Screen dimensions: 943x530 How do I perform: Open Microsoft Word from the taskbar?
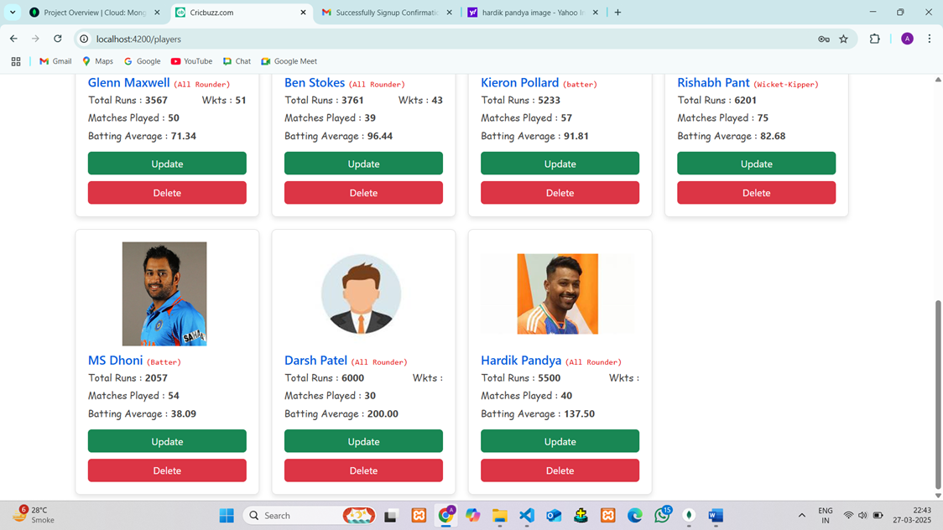(716, 516)
